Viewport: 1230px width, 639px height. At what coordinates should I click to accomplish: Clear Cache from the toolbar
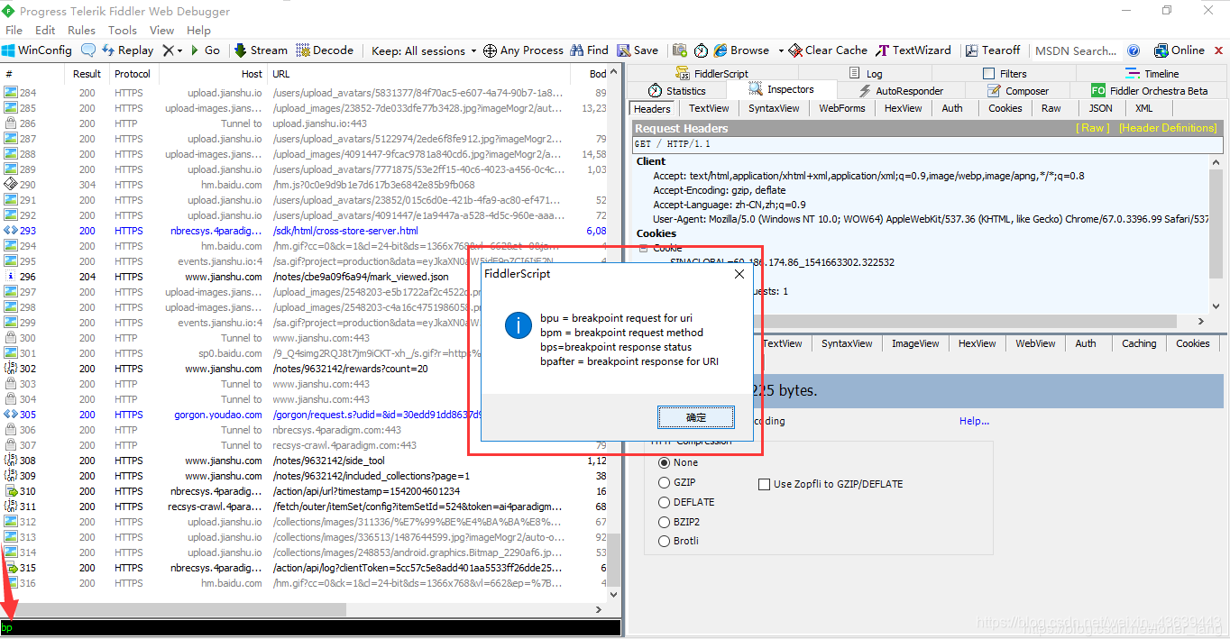(x=828, y=50)
